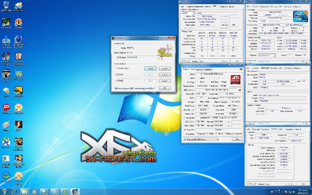Launch ASRock OC DNA desktop icon
The image size is (312, 195).
tap(6, 59)
